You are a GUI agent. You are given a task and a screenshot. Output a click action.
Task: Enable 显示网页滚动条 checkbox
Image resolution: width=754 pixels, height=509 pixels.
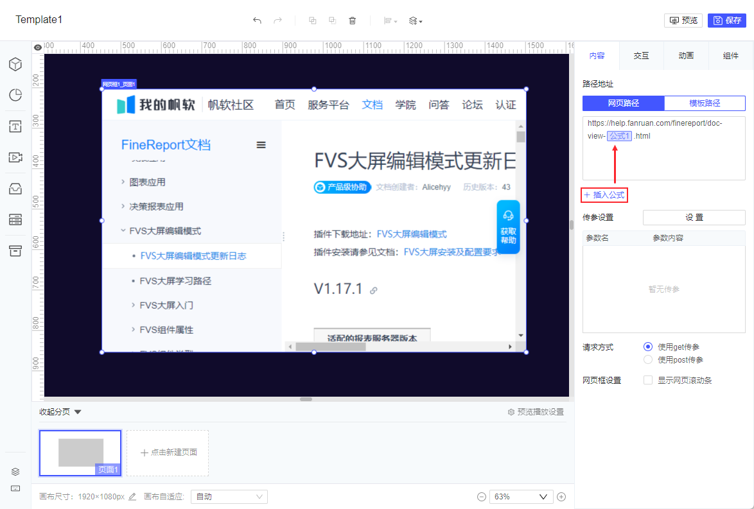pos(648,380)
